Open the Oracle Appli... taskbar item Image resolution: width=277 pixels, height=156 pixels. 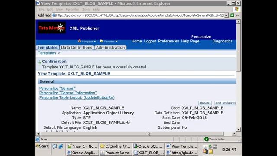pyautogui.click(x=82, y=153)
